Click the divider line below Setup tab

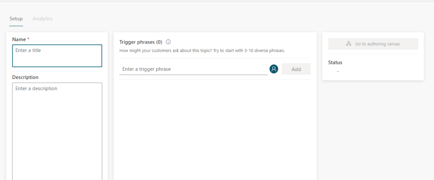[16, 26]
